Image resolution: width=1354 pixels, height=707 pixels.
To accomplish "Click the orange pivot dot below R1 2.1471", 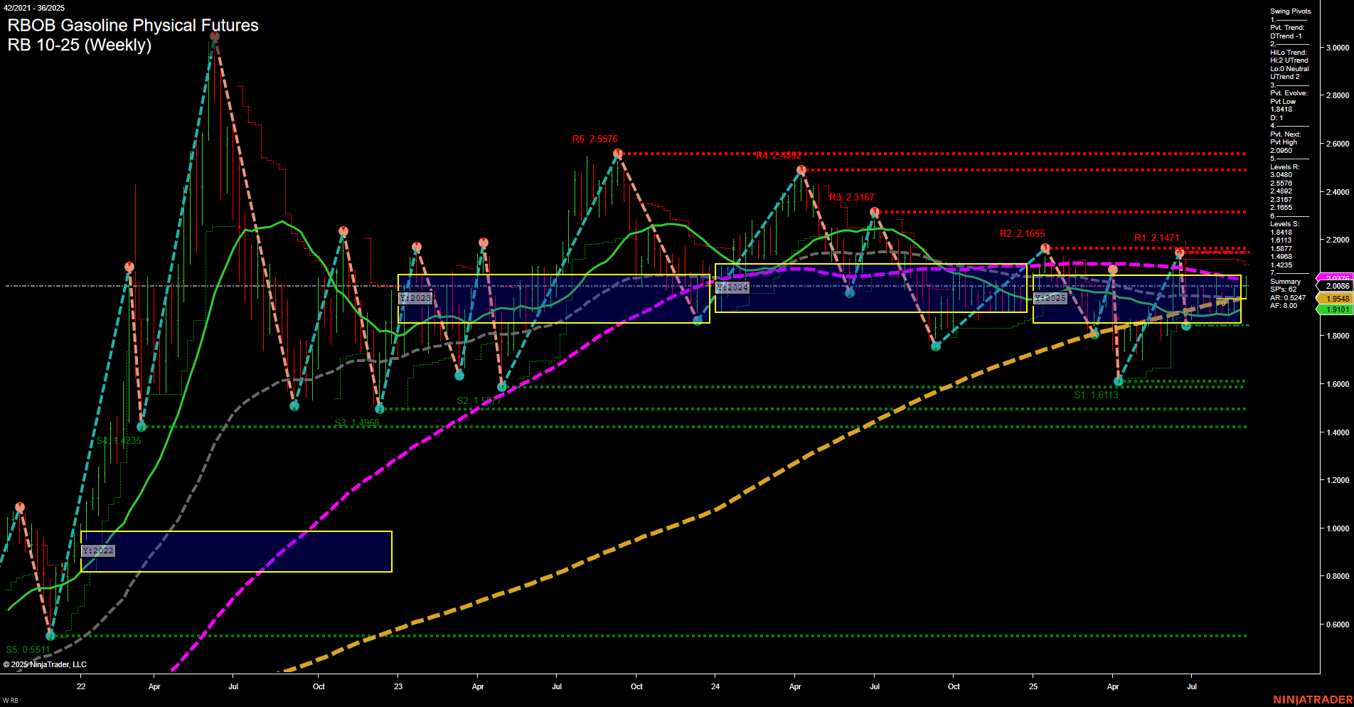I will pos(1113,269).
